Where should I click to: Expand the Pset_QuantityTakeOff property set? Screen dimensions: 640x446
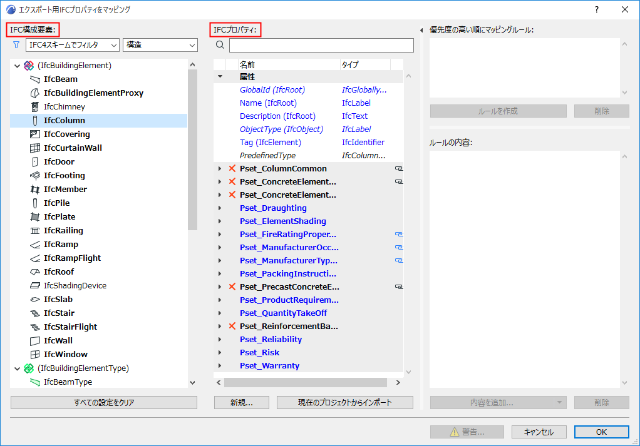pos(220,313)
